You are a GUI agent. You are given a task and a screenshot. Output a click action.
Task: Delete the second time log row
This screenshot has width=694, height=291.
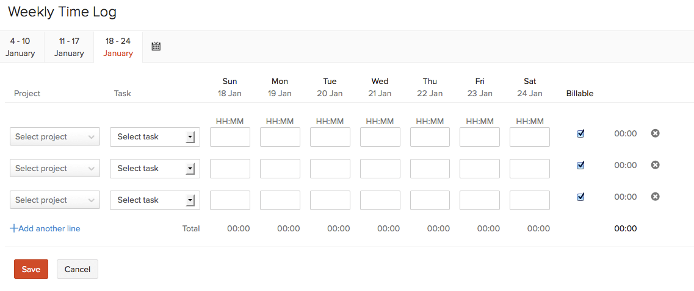tap(655, 165)
